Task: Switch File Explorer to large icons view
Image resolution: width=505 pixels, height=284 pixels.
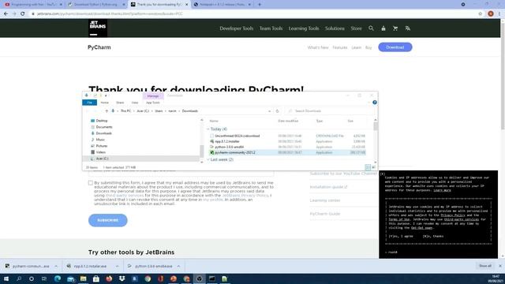Action: pos(373,167)
